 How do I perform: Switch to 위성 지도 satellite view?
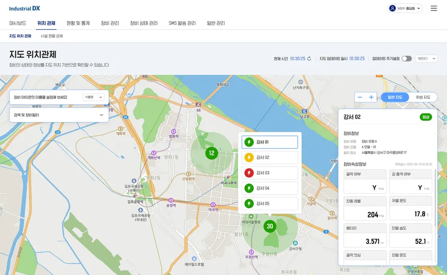423,97
